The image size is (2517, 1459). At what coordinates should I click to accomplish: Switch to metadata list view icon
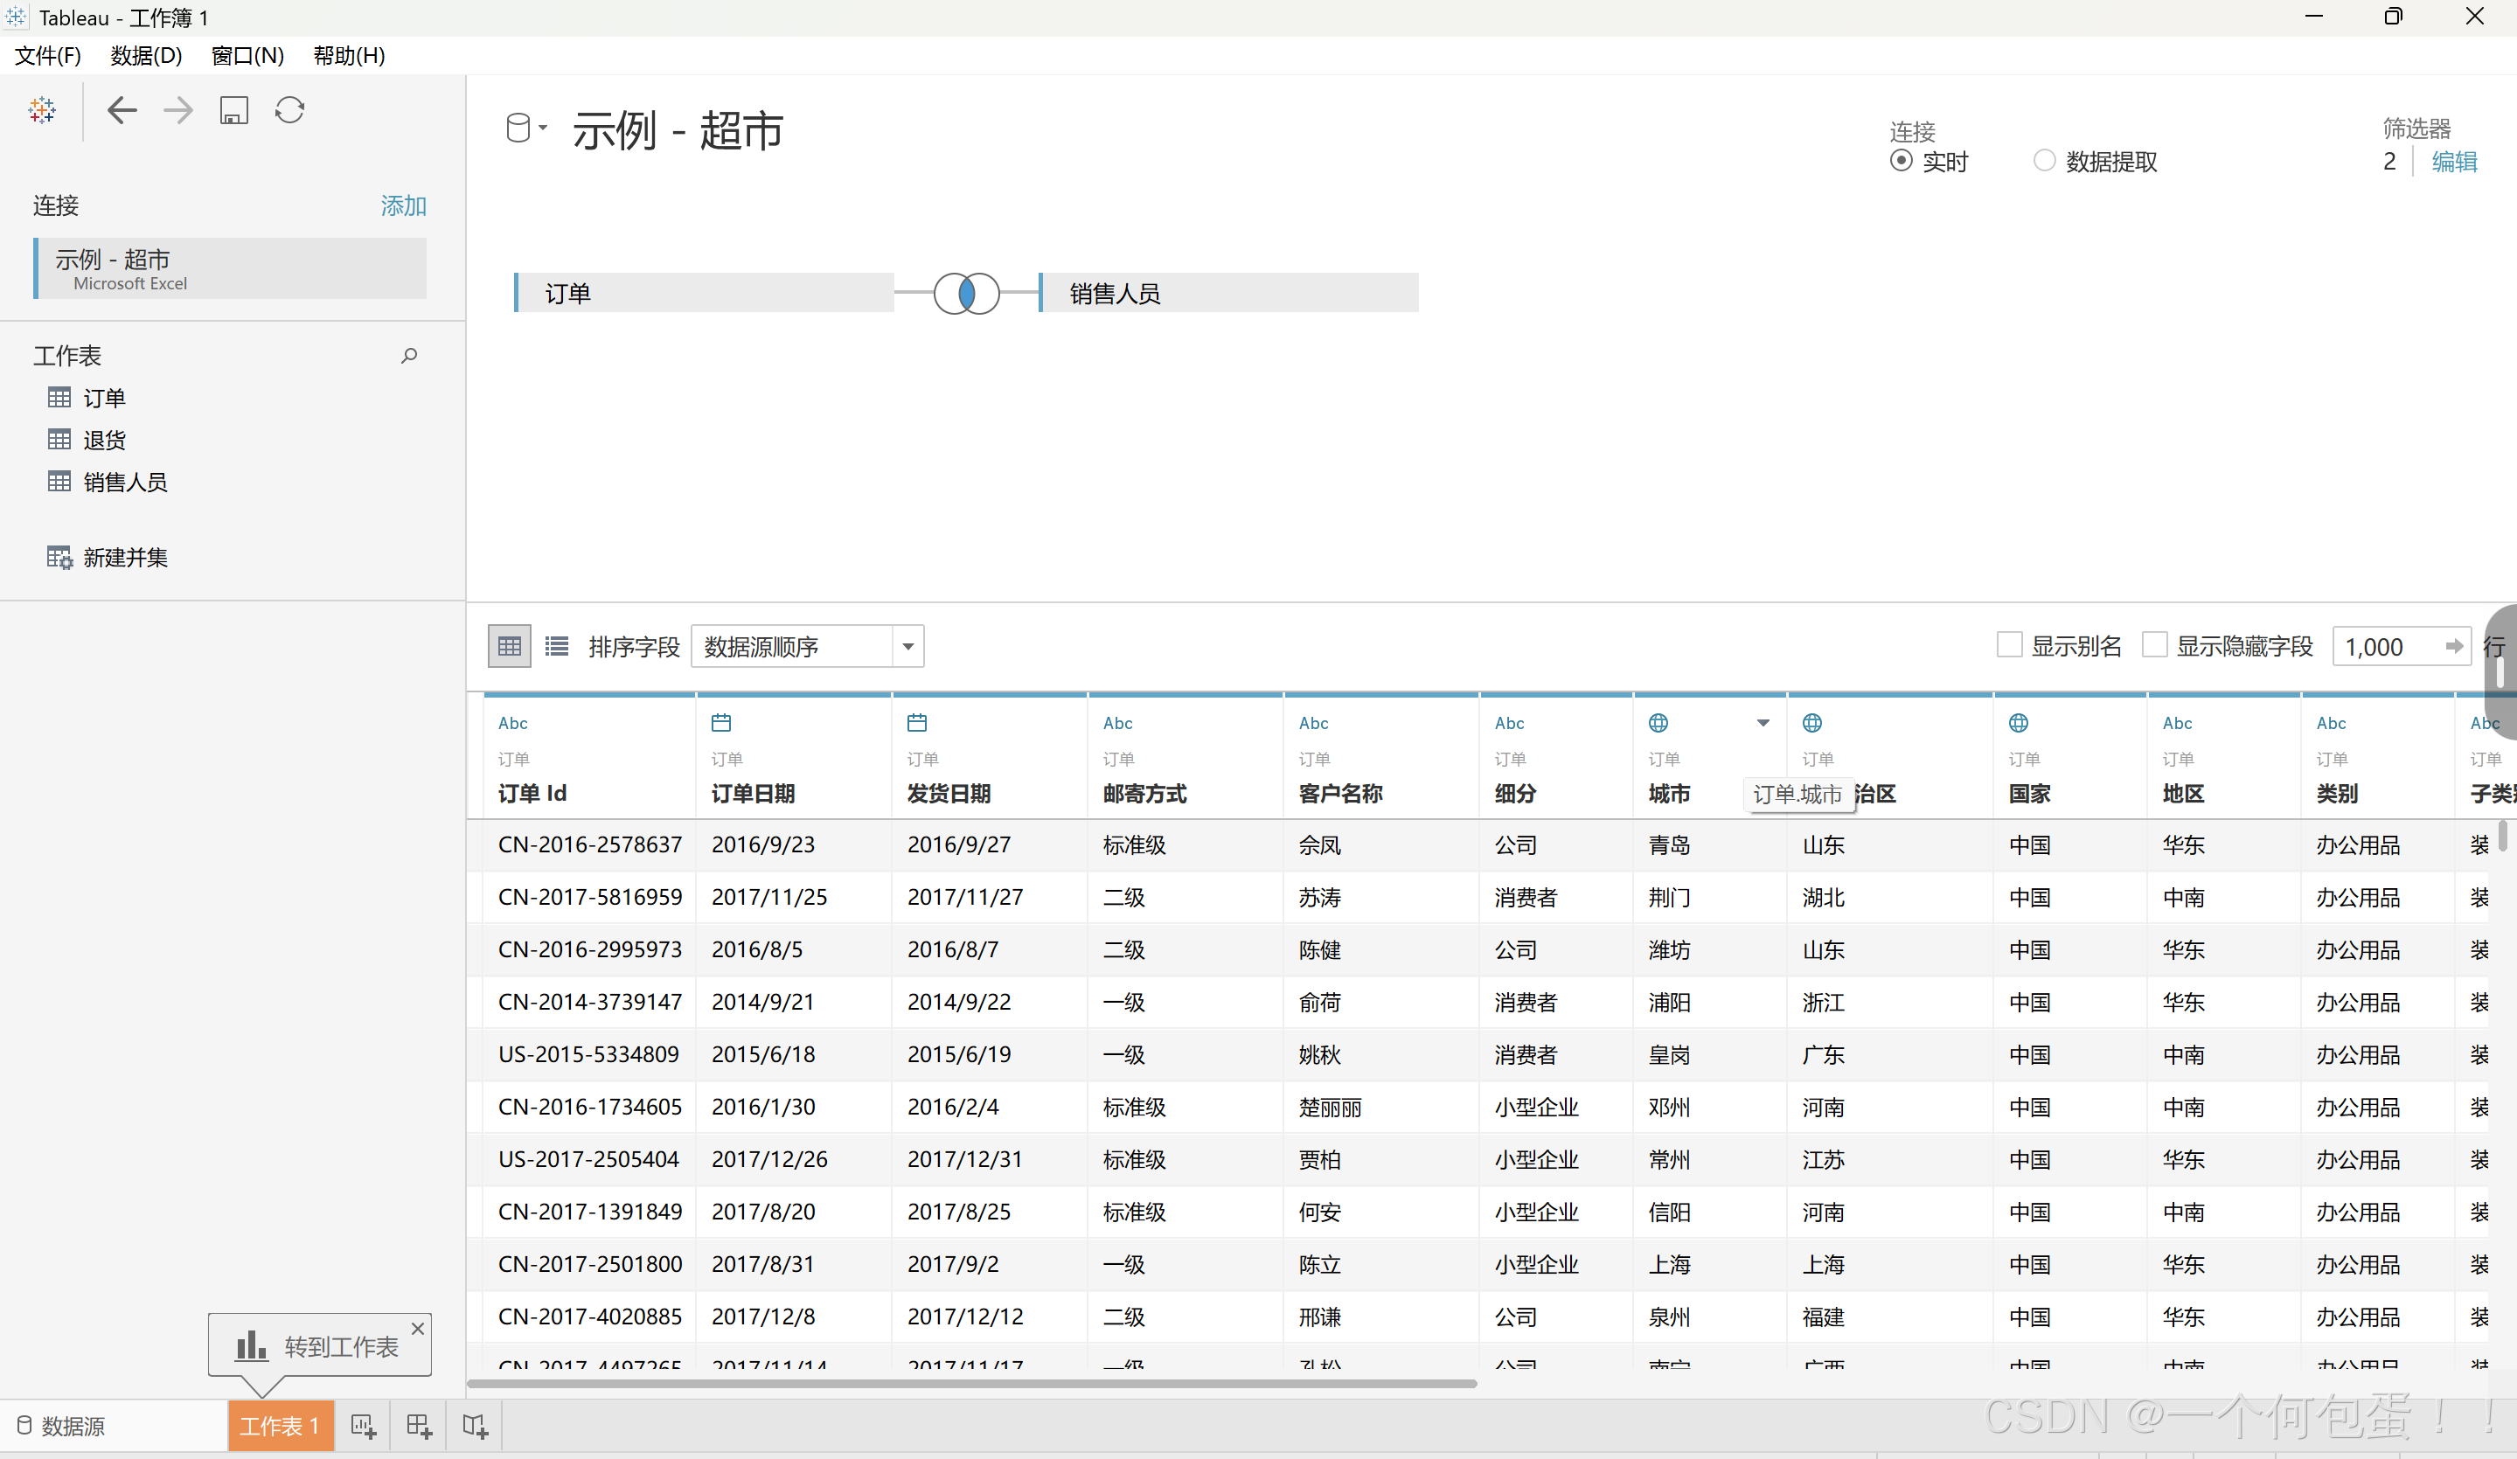coord(556,646)
